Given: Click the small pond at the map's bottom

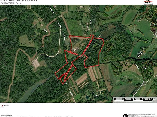Looking at the screenshot, I should 87,97.
